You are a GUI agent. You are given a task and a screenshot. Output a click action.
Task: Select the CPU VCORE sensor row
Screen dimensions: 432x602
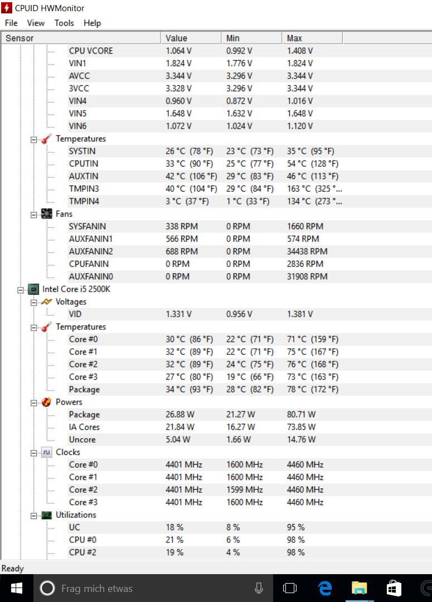point(91,51)
